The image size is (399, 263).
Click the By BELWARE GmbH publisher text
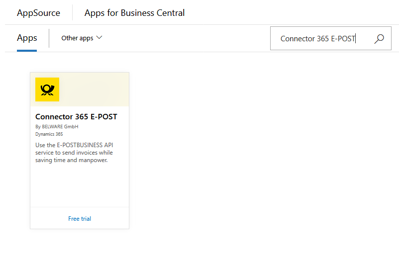coord(57,126)
